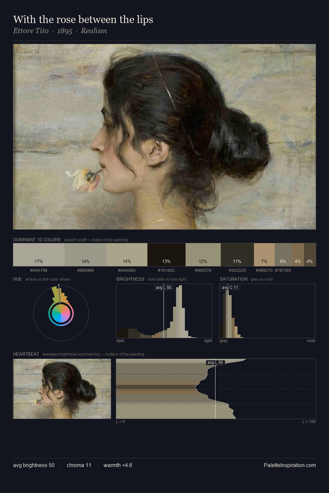329x493 pixels.
Task: Open the PaletteInspiration.com link
Action: coord(290,465)
